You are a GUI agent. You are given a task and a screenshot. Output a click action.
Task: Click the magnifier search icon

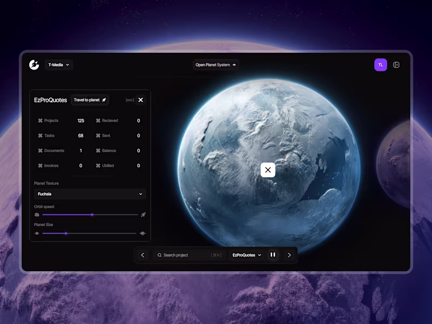click(x=159, y=255)
